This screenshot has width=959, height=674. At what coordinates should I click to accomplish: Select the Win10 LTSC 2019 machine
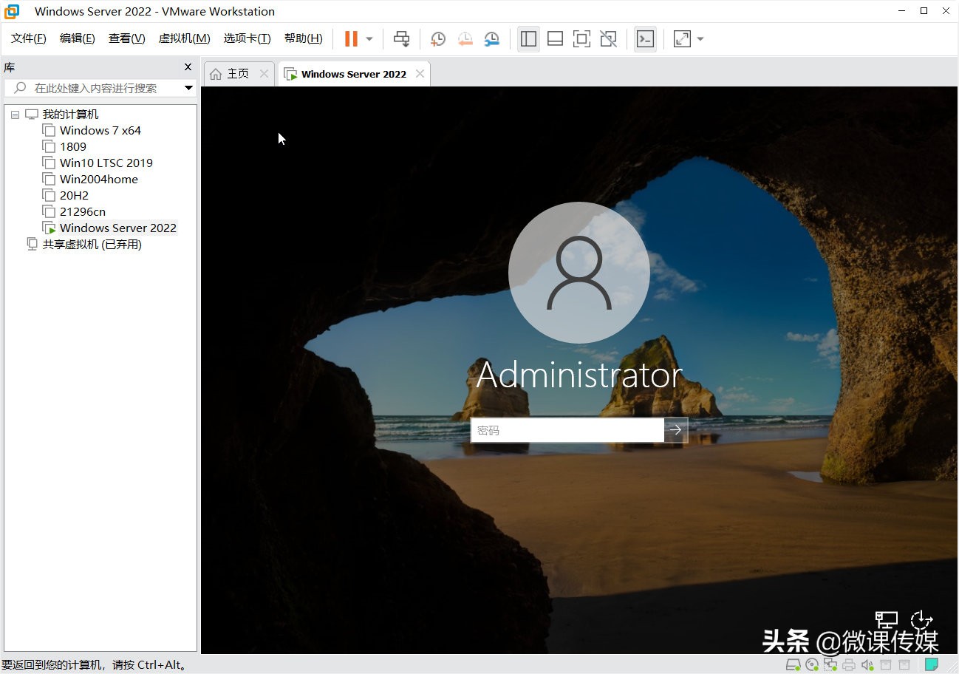click(x=106, y=163)
